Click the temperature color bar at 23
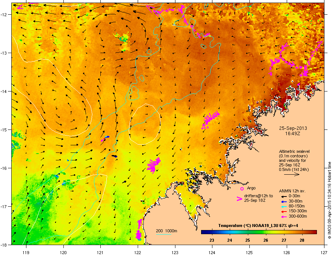The image size is (332, 256). [x=212, y=232]
